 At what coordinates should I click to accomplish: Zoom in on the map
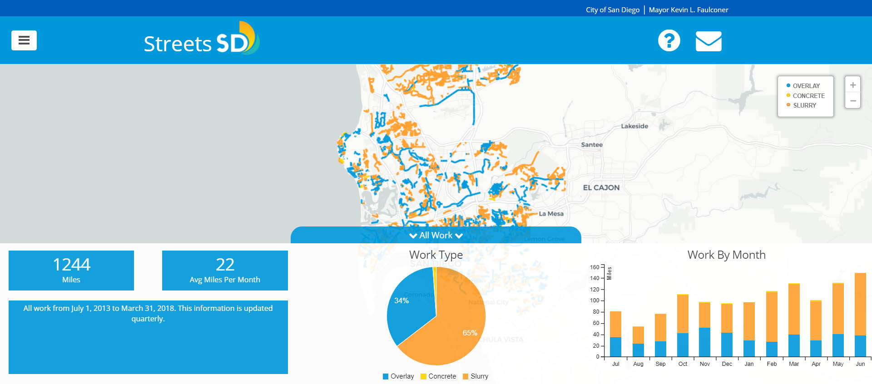(852, 85)
